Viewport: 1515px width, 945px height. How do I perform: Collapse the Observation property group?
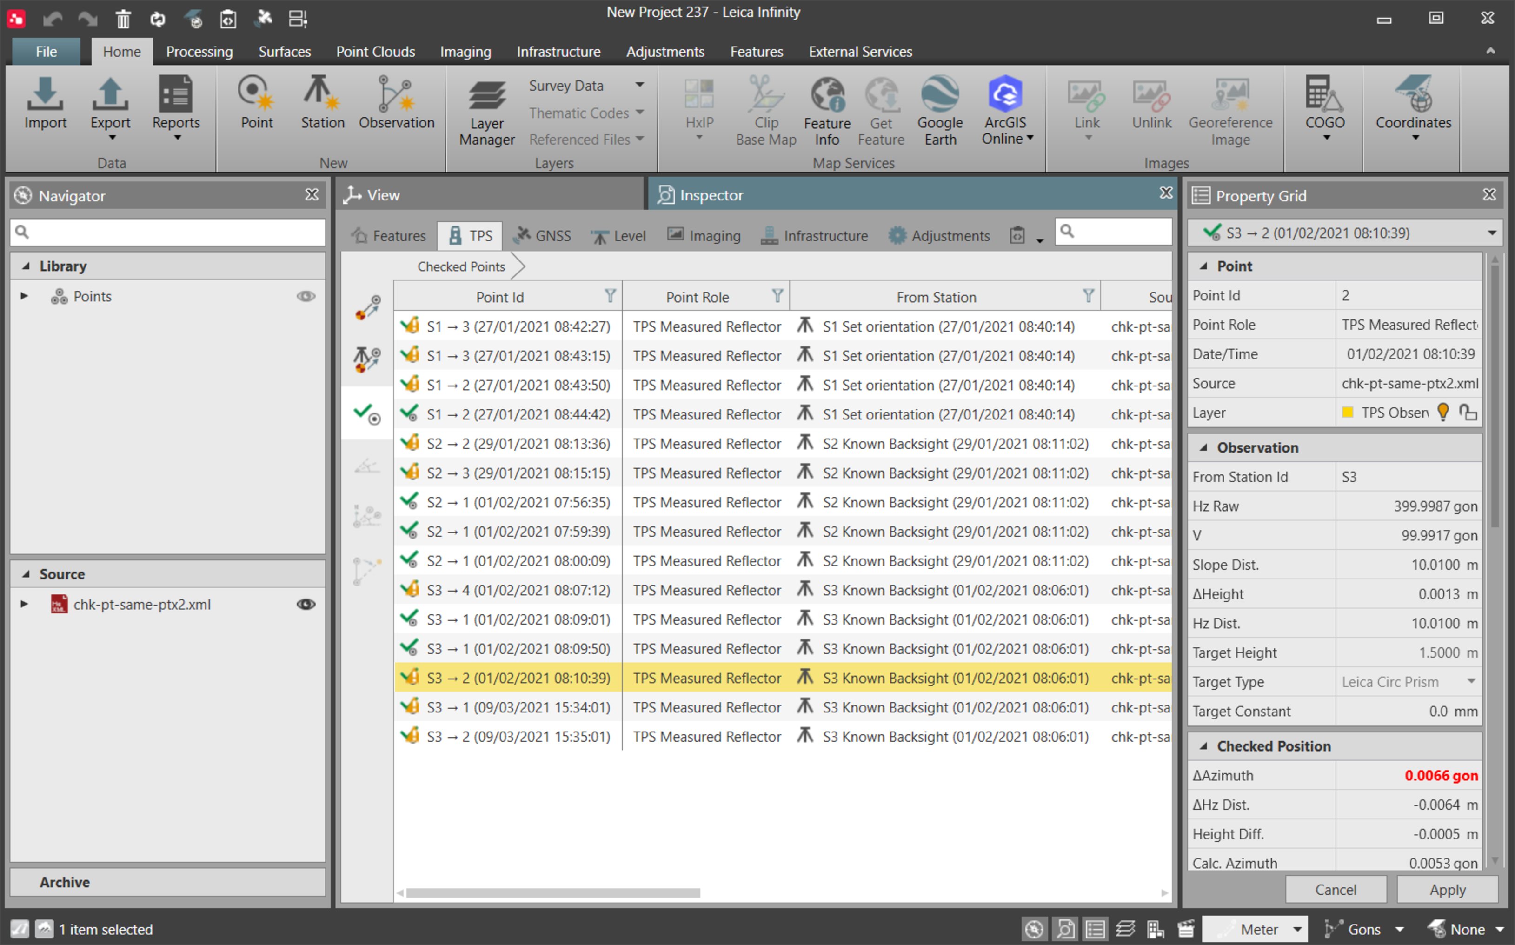(1203, 447)
